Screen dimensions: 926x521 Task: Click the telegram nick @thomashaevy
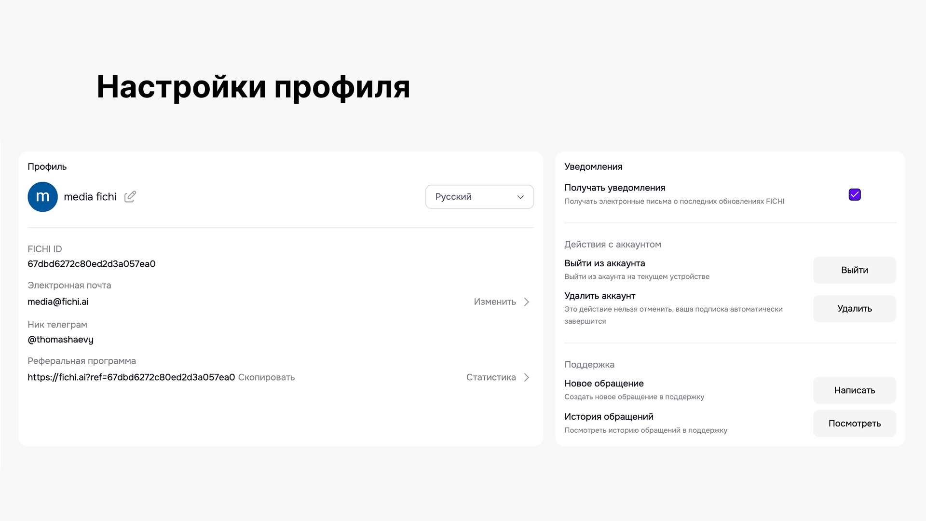tap(60, 340)
